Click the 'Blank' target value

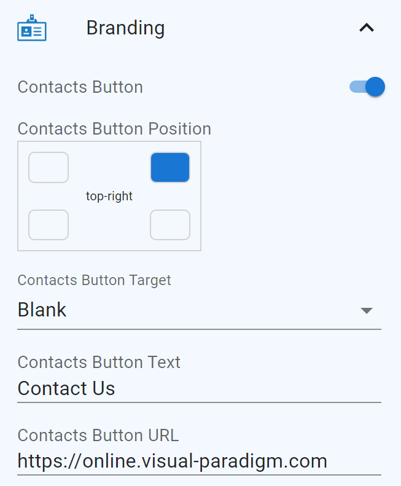click(42, 310)
